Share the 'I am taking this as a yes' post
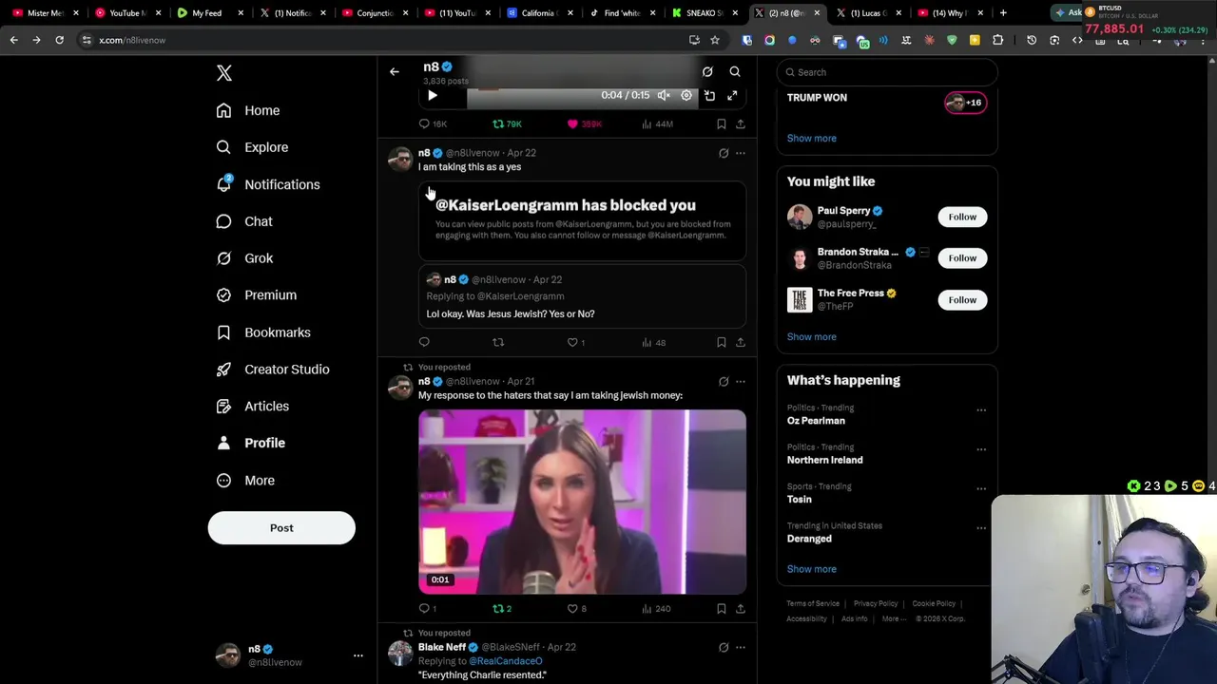 [x=740, y=342]
